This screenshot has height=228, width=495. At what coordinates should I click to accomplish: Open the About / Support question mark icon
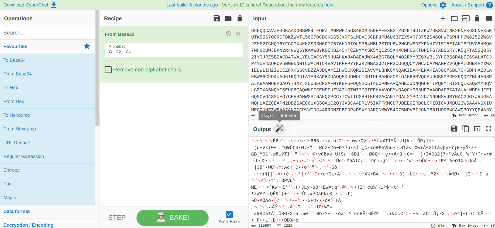489,5
